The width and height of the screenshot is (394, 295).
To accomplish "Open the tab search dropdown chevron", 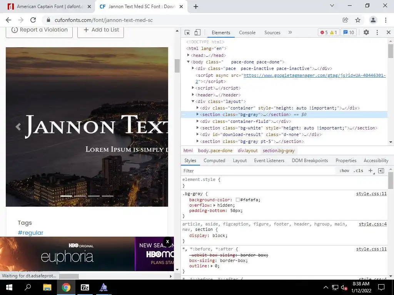I will [332, 5].
